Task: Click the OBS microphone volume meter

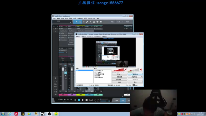Action: coord(118,70)
